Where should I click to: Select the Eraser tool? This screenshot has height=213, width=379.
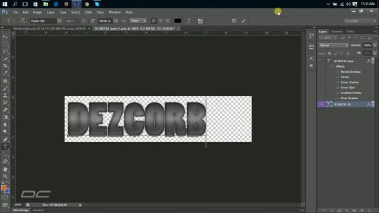[x=5, y=110]
